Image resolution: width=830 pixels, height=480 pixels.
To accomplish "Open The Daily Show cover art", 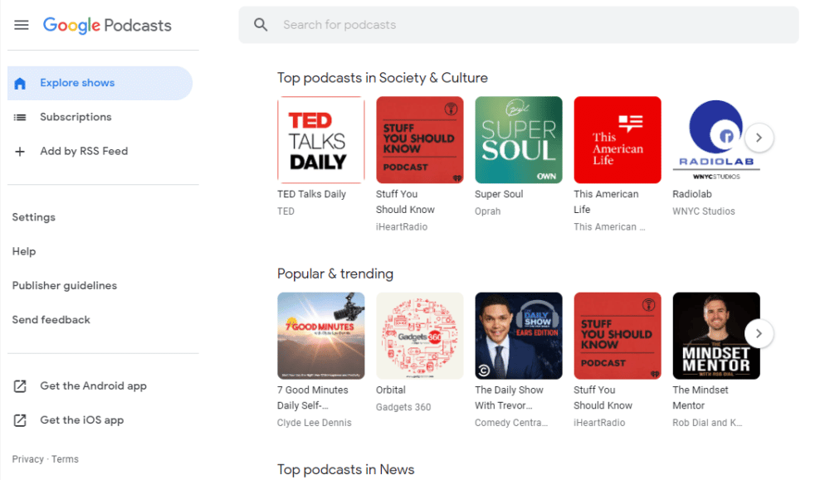I will click(x=519, y=336).
